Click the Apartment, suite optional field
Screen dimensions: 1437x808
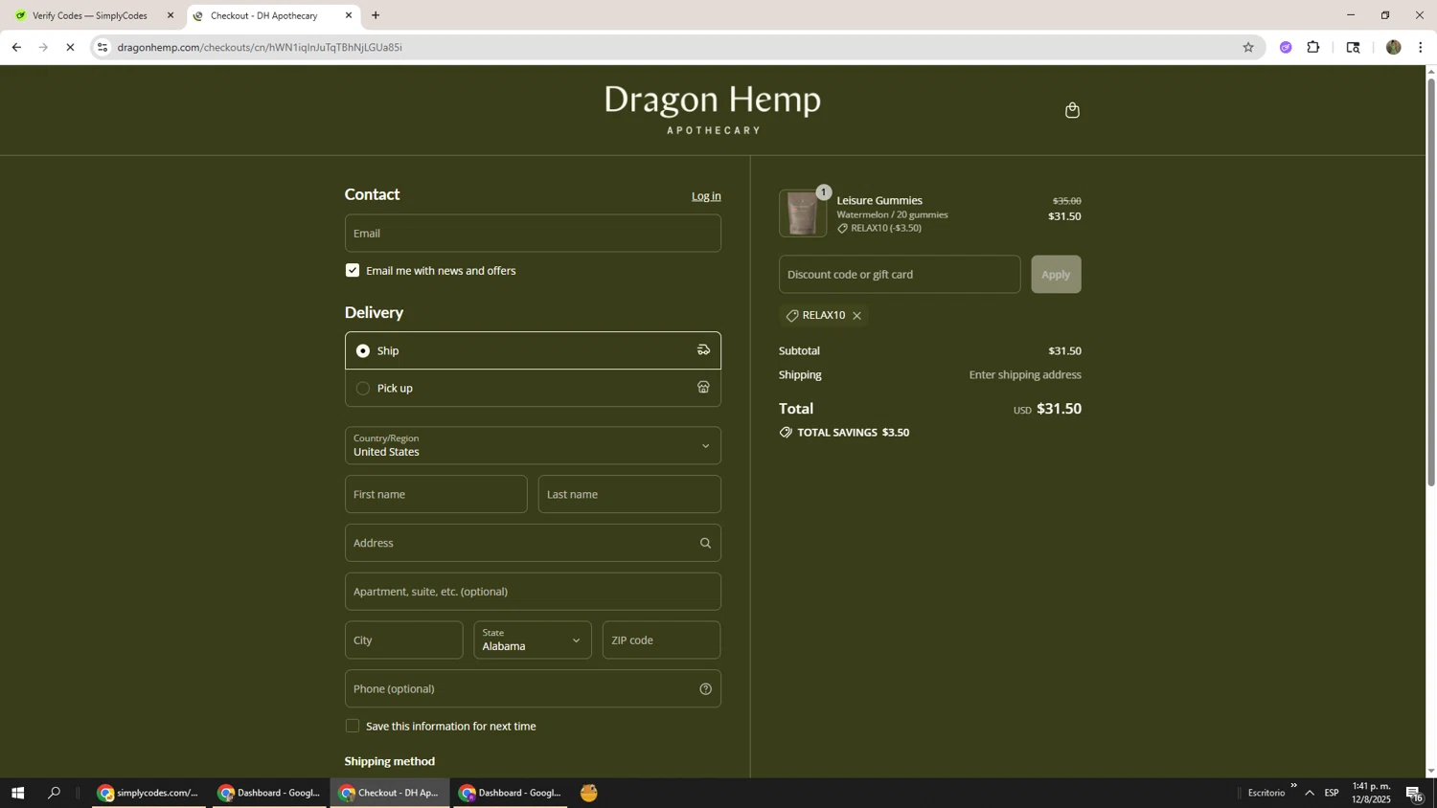tap(533, 592)
